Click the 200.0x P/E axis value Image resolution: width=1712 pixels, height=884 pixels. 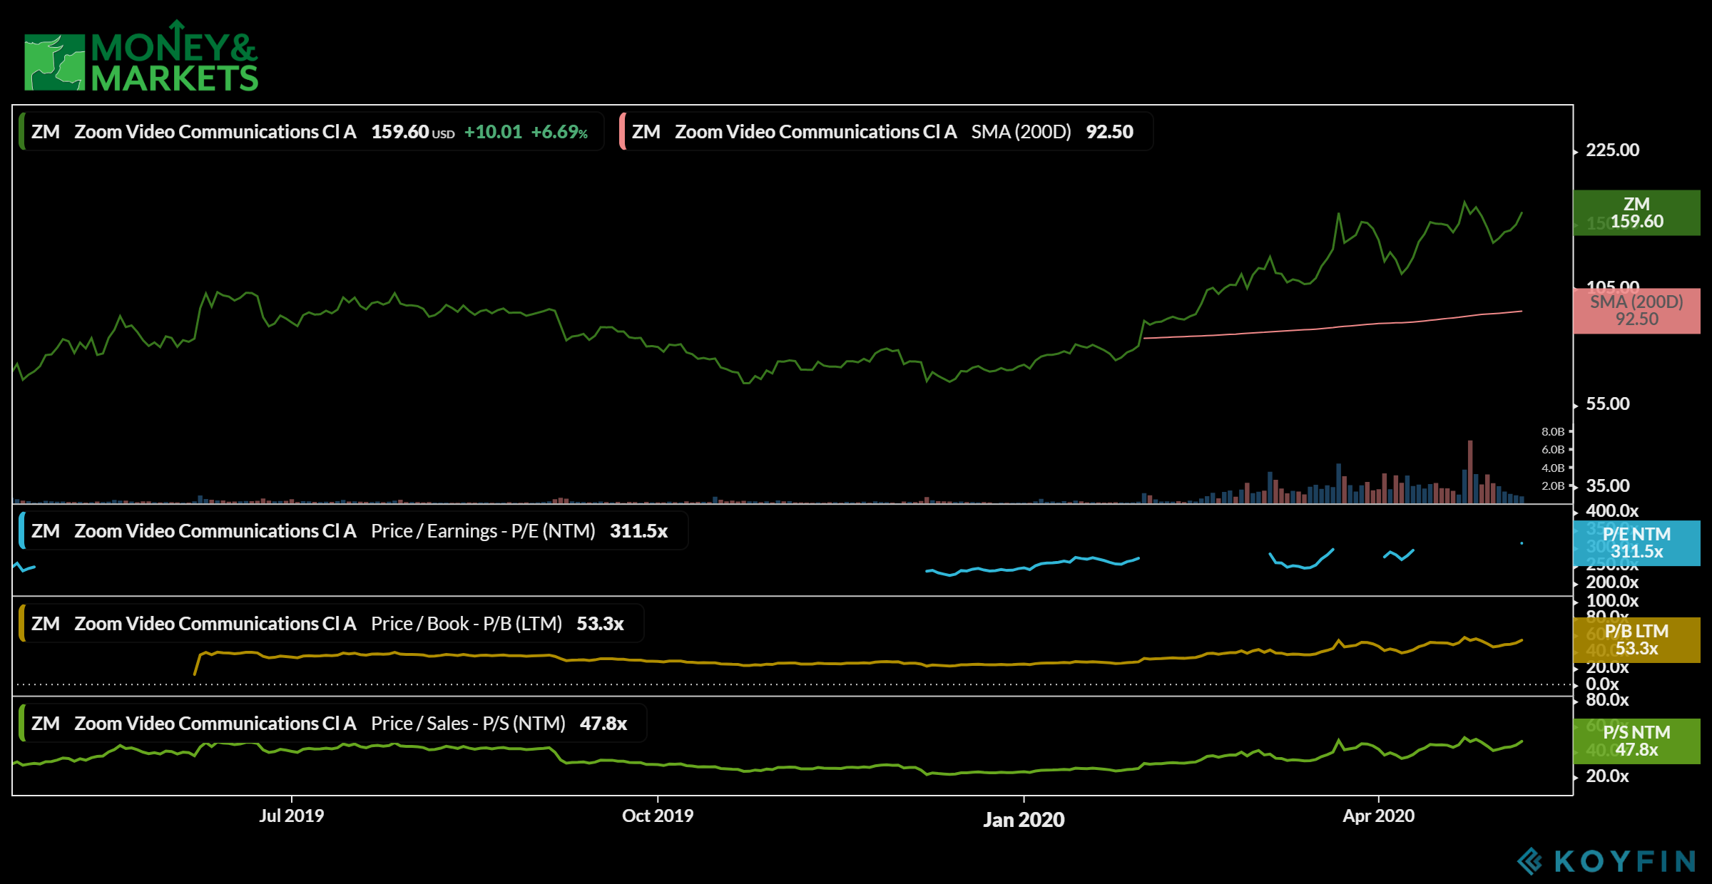[1612, 582]
